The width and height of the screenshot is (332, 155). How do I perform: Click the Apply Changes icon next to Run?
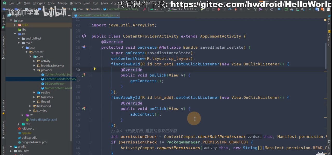(x=208, y=9)
